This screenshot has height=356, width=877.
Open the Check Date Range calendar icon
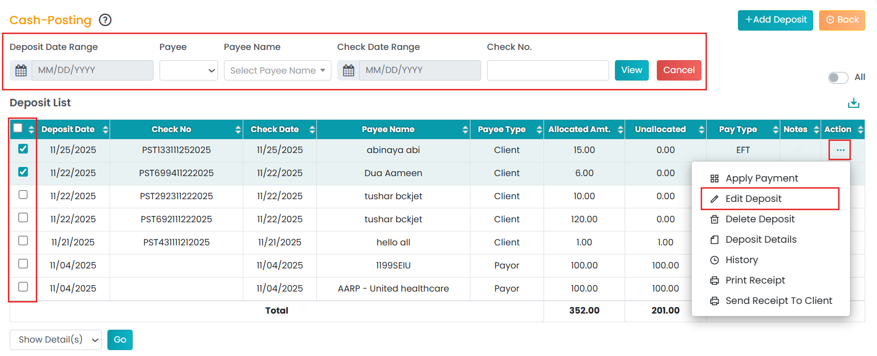click(349, 70)
